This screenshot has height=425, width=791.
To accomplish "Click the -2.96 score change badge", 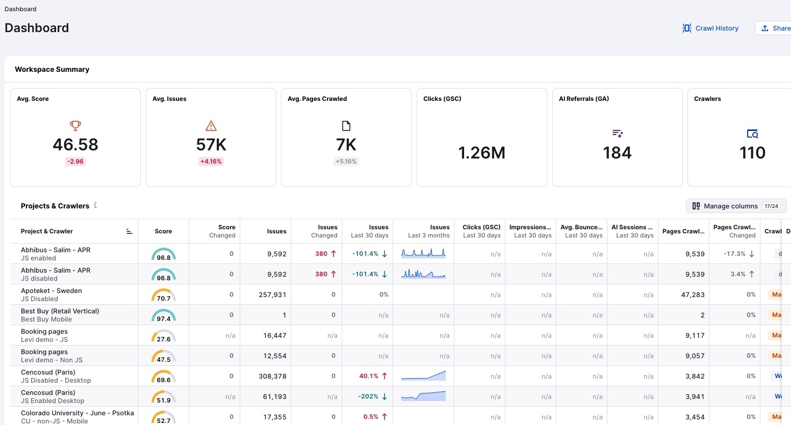I will click(75, 162).
